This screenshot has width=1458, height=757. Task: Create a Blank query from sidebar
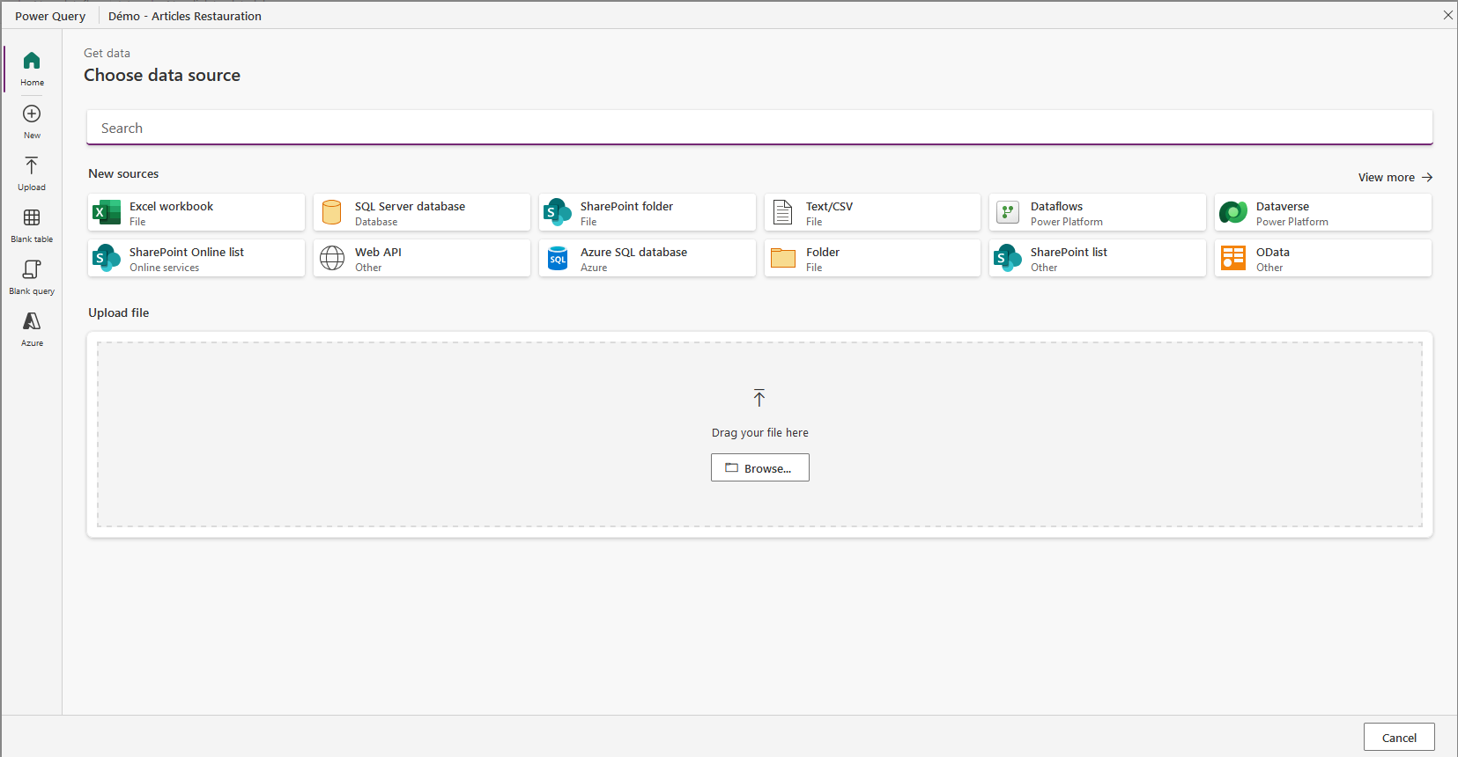tap(32, 269)
